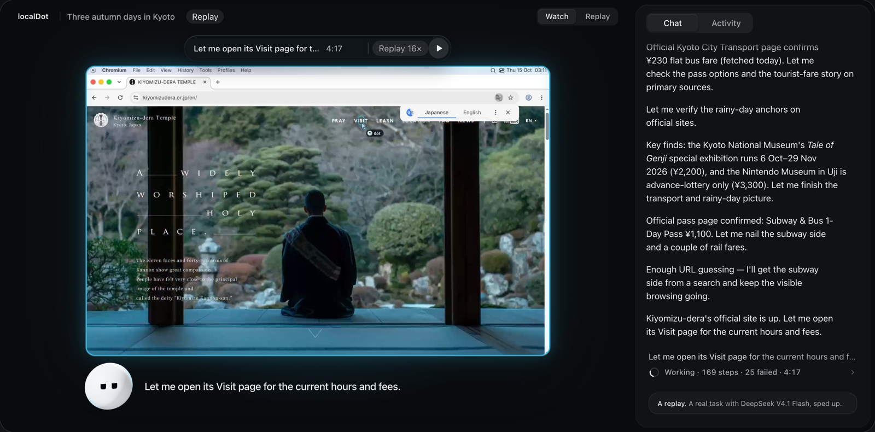The height and width of the screenshot is (432, 875).
Task: Click the LEARN navigation link
Action: (385, 121)
